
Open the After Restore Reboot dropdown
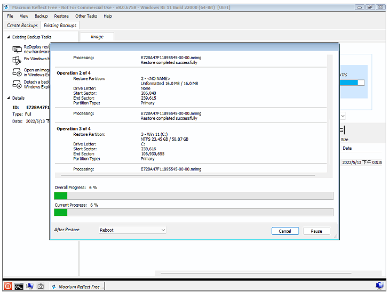tap(132, 230)
